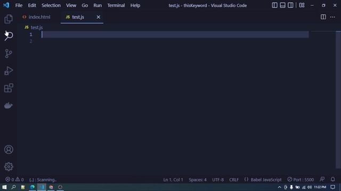Change indentation via Spaces: 4
Screen dimensions: 341x191
coord(198,179)
